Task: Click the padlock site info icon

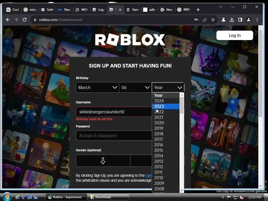Action: click(35, 20)
